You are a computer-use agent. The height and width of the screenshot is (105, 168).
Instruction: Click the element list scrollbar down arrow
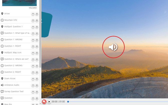pos(40,103)
